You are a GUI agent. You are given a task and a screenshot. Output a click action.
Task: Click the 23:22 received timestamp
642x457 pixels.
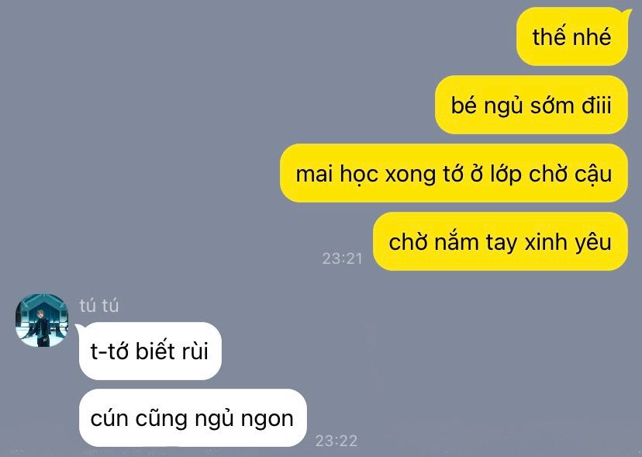(337, 441)
